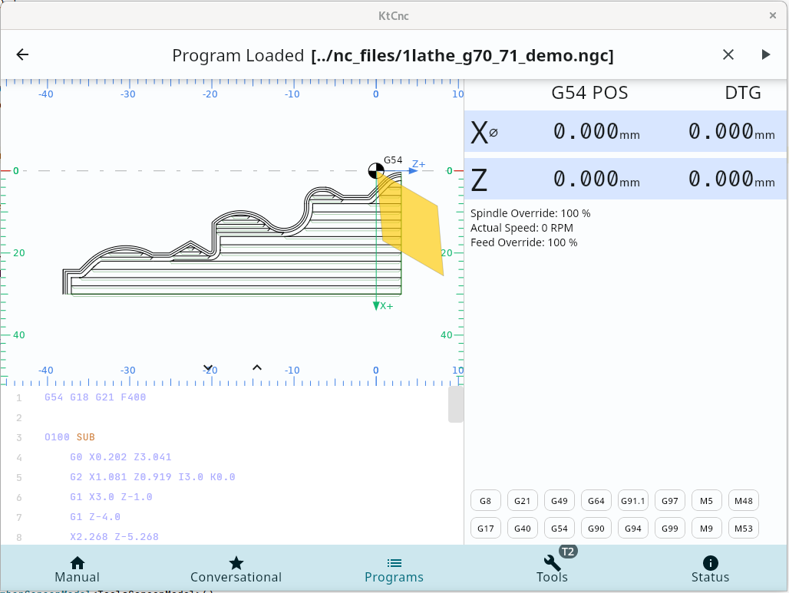Screen dimensions: 789x593
Task: Select the G90 absolute mode chip
Action: coord(596,529)
